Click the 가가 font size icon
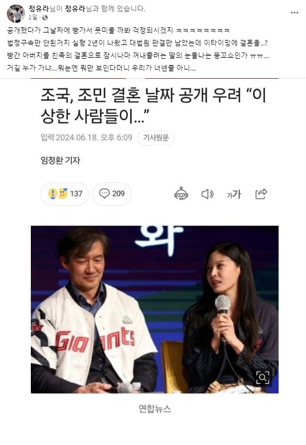Screen dimensions: 306x445 [x=234, y=194]
